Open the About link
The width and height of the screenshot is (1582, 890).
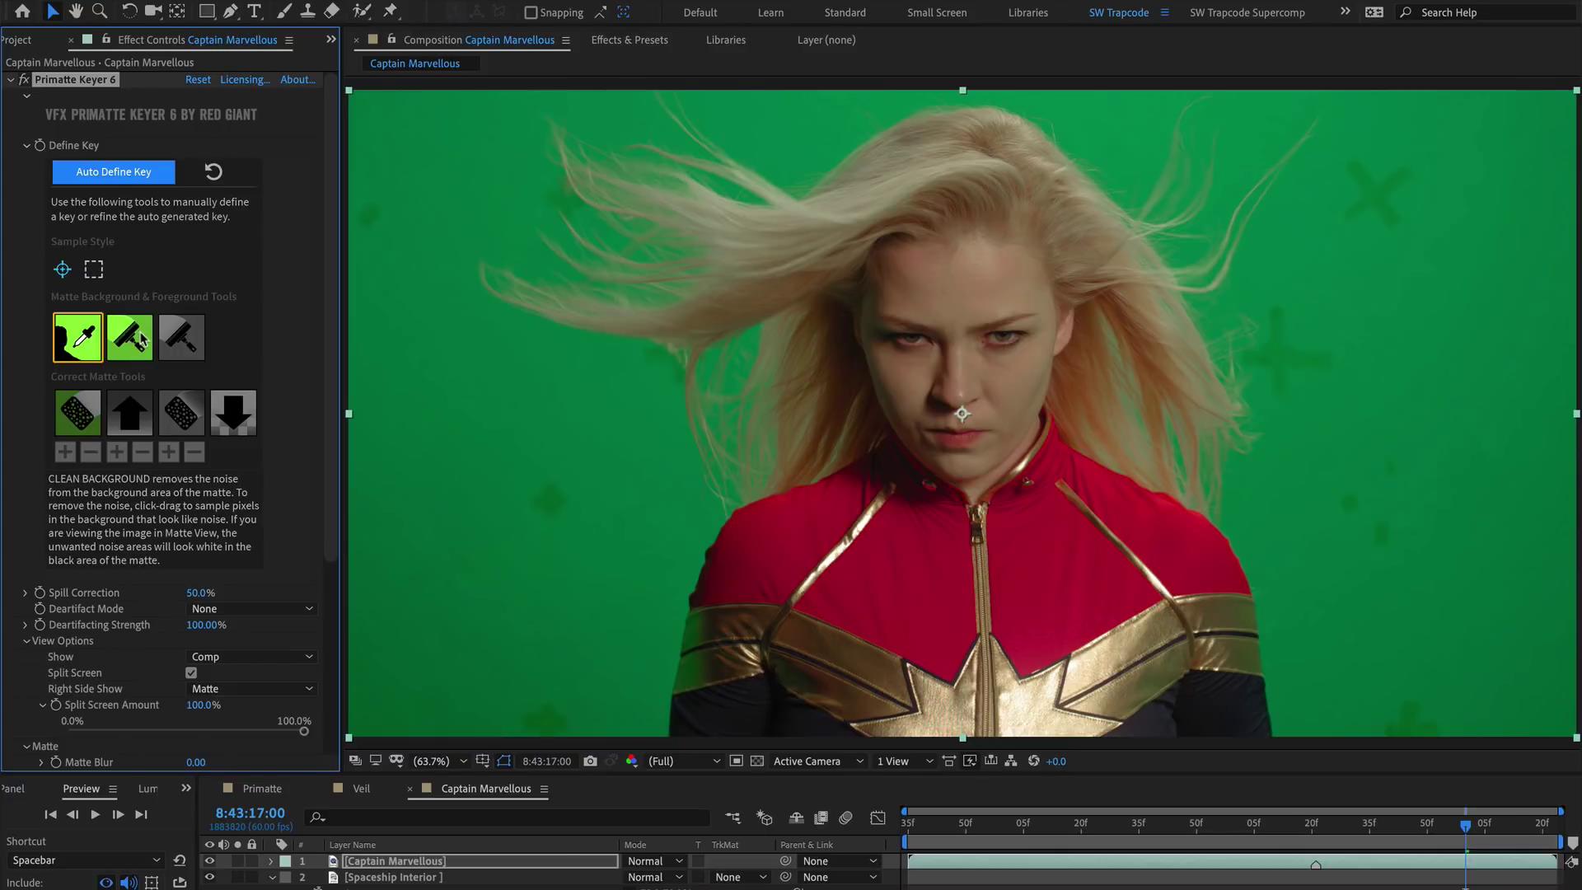[297, 80]
